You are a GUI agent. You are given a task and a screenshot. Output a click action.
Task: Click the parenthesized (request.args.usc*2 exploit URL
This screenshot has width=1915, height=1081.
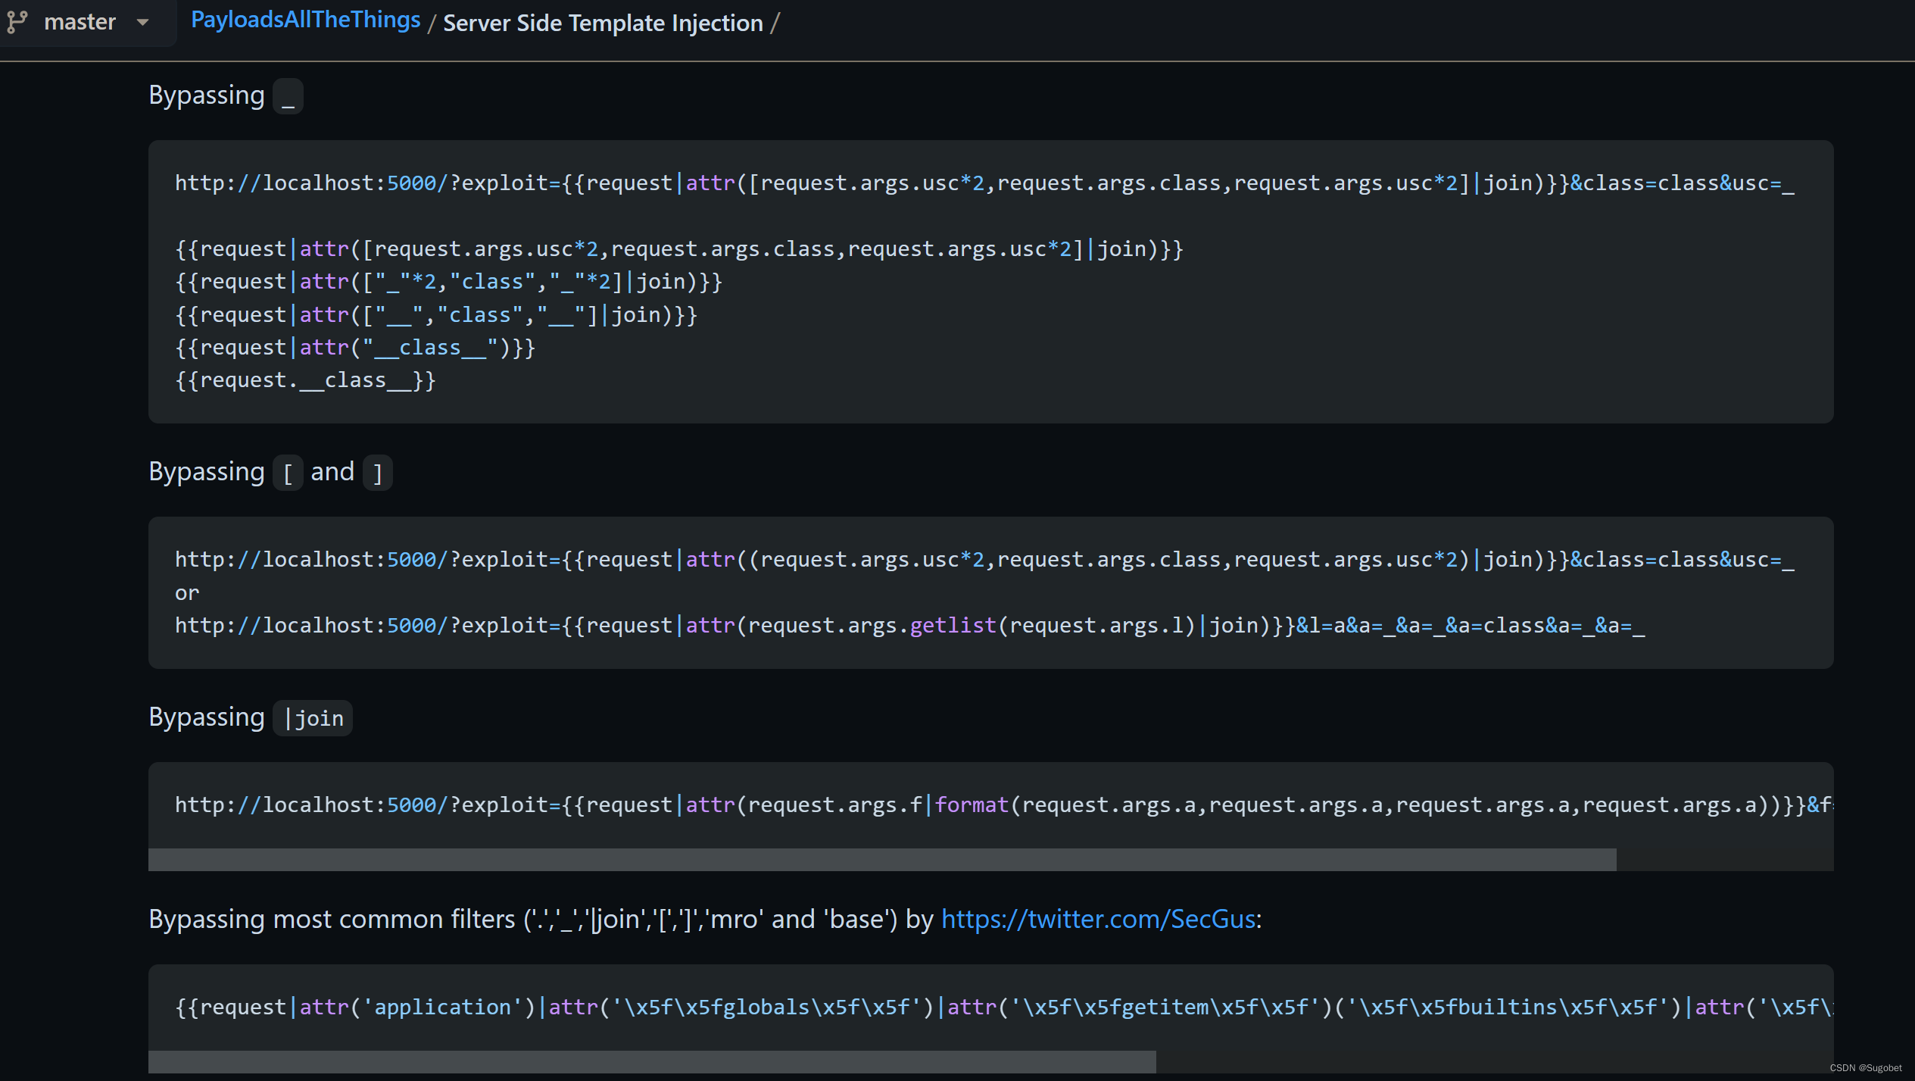point(984,560)
